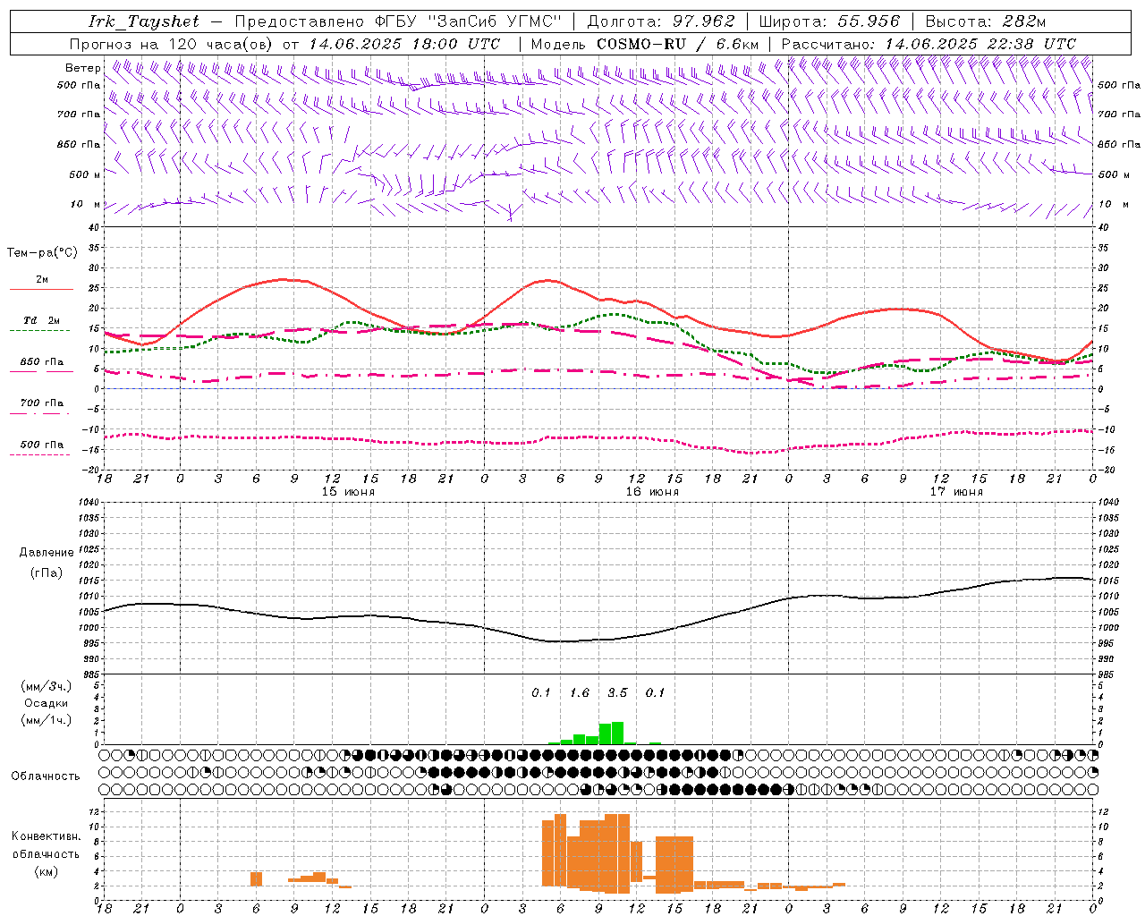Image resolution: width=1145 pixels, height=916 pixels.
Task: Click the (мм/3ч.) precipitation unit label
Action: pos(46,686)
